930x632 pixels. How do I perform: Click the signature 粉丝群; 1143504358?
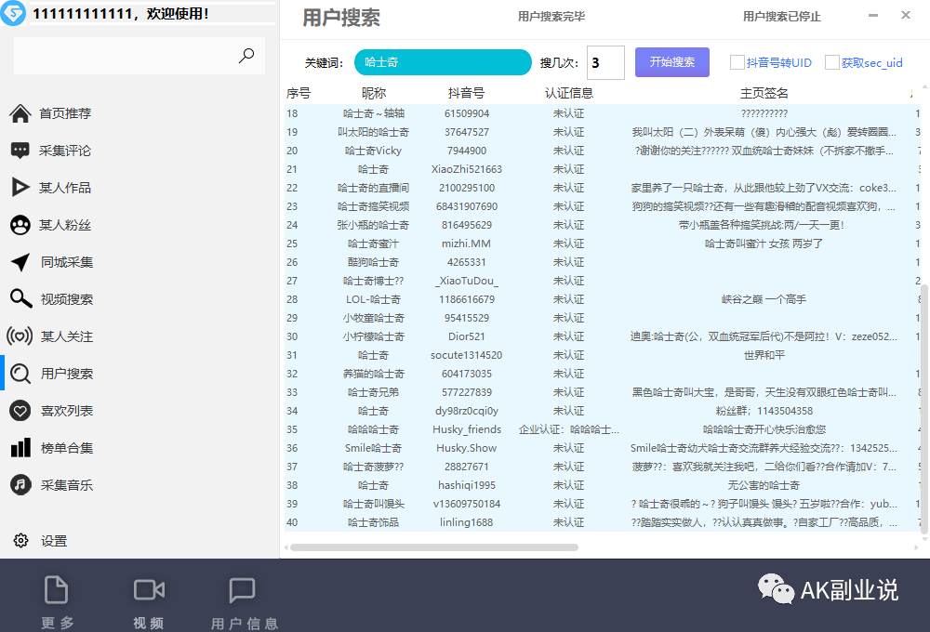click(764, 411)
